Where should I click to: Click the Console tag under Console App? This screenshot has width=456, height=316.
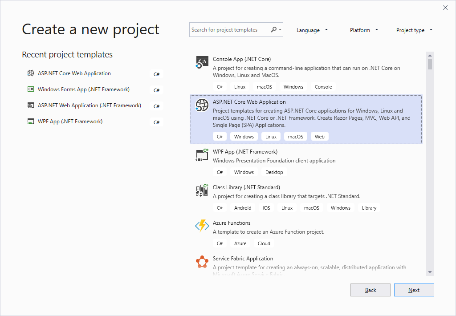323,87
